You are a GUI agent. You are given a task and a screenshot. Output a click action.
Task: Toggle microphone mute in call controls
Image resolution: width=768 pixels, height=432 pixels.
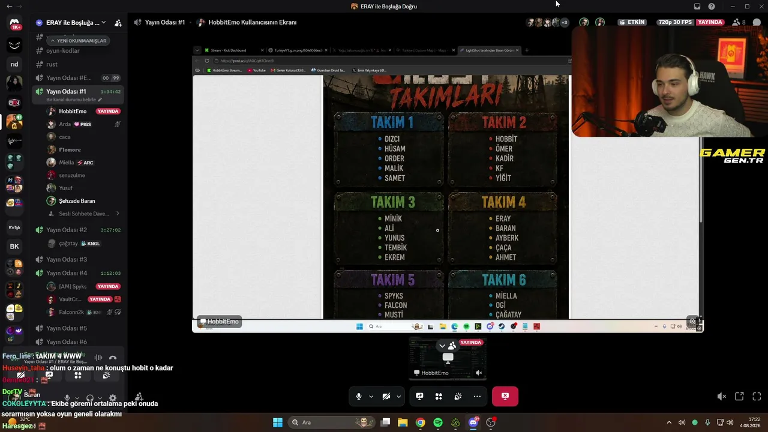click(x=359, y=396)
